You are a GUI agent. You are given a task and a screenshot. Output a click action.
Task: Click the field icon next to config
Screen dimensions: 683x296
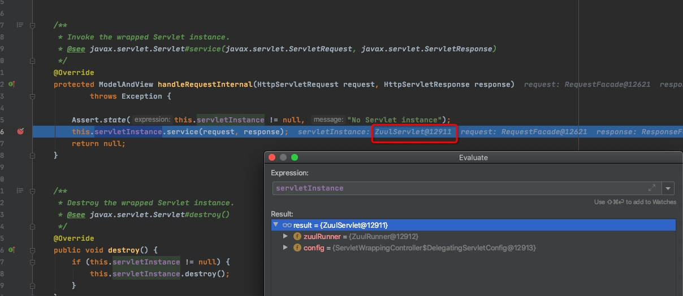point(297,248)
